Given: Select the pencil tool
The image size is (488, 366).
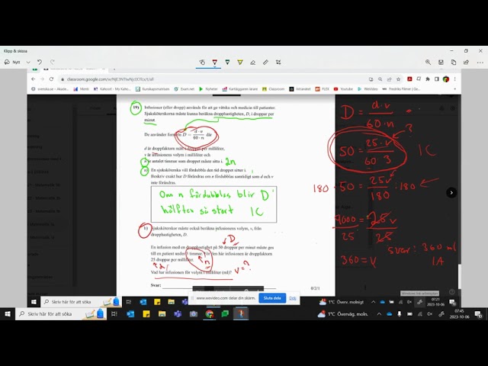Looking at the screenshot, I should tap(227, 63).
